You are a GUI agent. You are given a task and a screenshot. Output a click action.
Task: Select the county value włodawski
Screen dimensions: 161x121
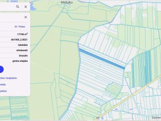click(x=22, y=50)
